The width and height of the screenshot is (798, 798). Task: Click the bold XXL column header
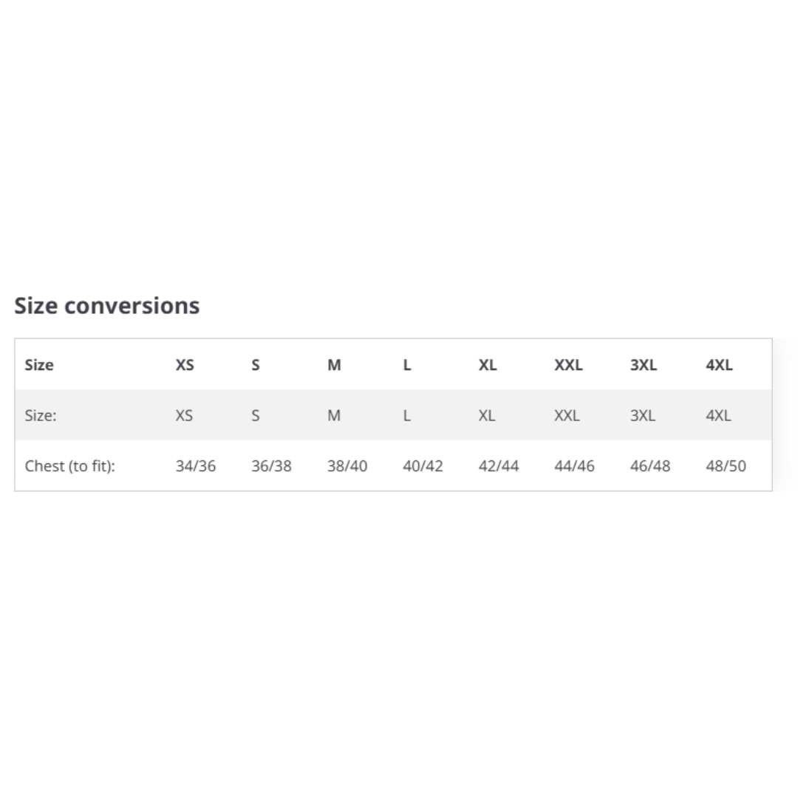pos(568,365)
